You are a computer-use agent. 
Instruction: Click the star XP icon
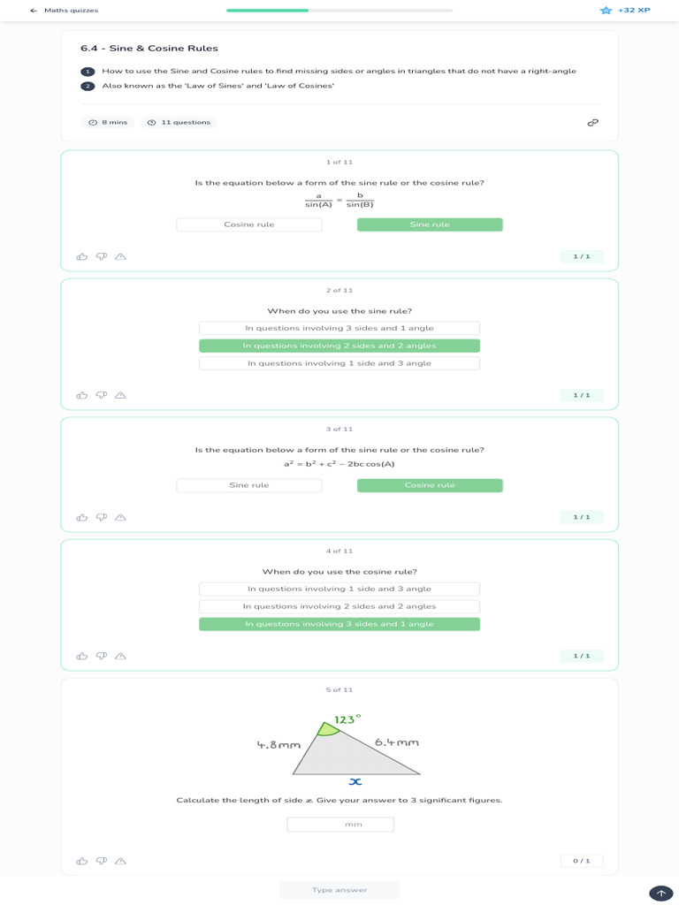coord(606,11)
